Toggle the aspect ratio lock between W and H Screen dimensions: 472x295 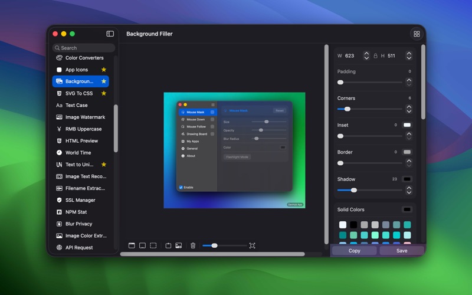coord(375,56)
